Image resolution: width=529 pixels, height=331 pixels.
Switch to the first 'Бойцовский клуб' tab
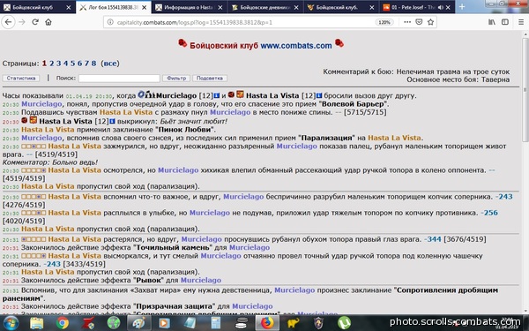(38, 7)
